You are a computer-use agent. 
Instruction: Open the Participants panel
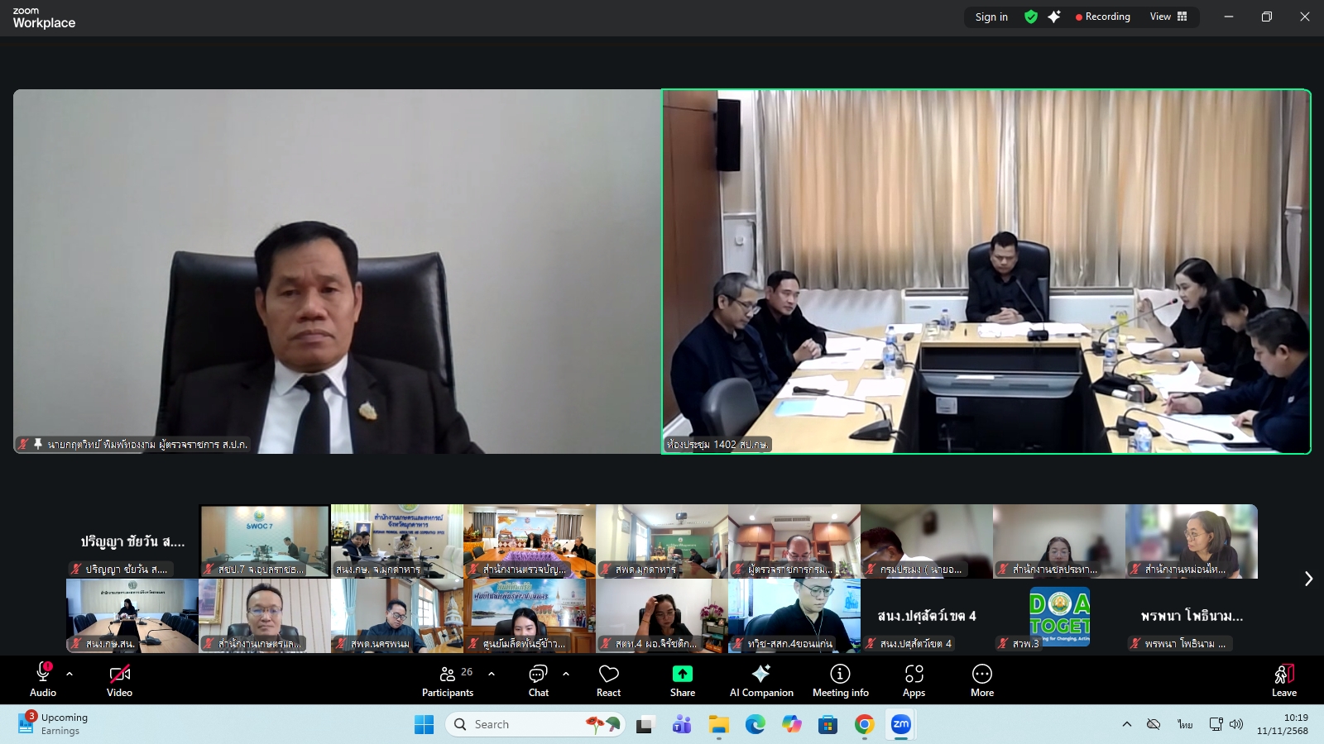[x=448, y=680]
